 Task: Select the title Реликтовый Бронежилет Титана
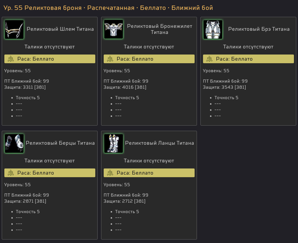[x=160, y=29]
